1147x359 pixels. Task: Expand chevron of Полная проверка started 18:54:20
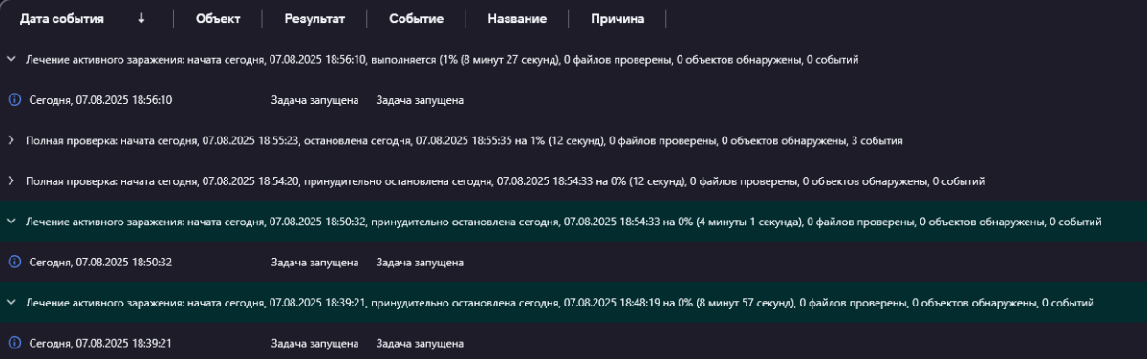[11, 181]
